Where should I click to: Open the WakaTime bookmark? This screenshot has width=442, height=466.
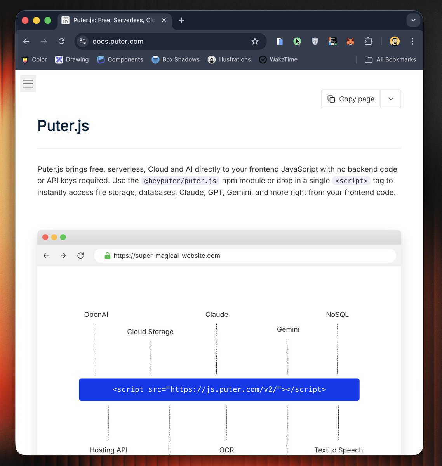pos(278,59)
